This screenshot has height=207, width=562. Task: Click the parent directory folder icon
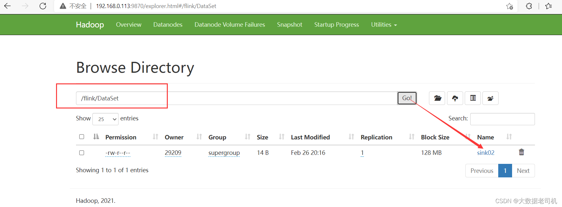coord(491,98)
